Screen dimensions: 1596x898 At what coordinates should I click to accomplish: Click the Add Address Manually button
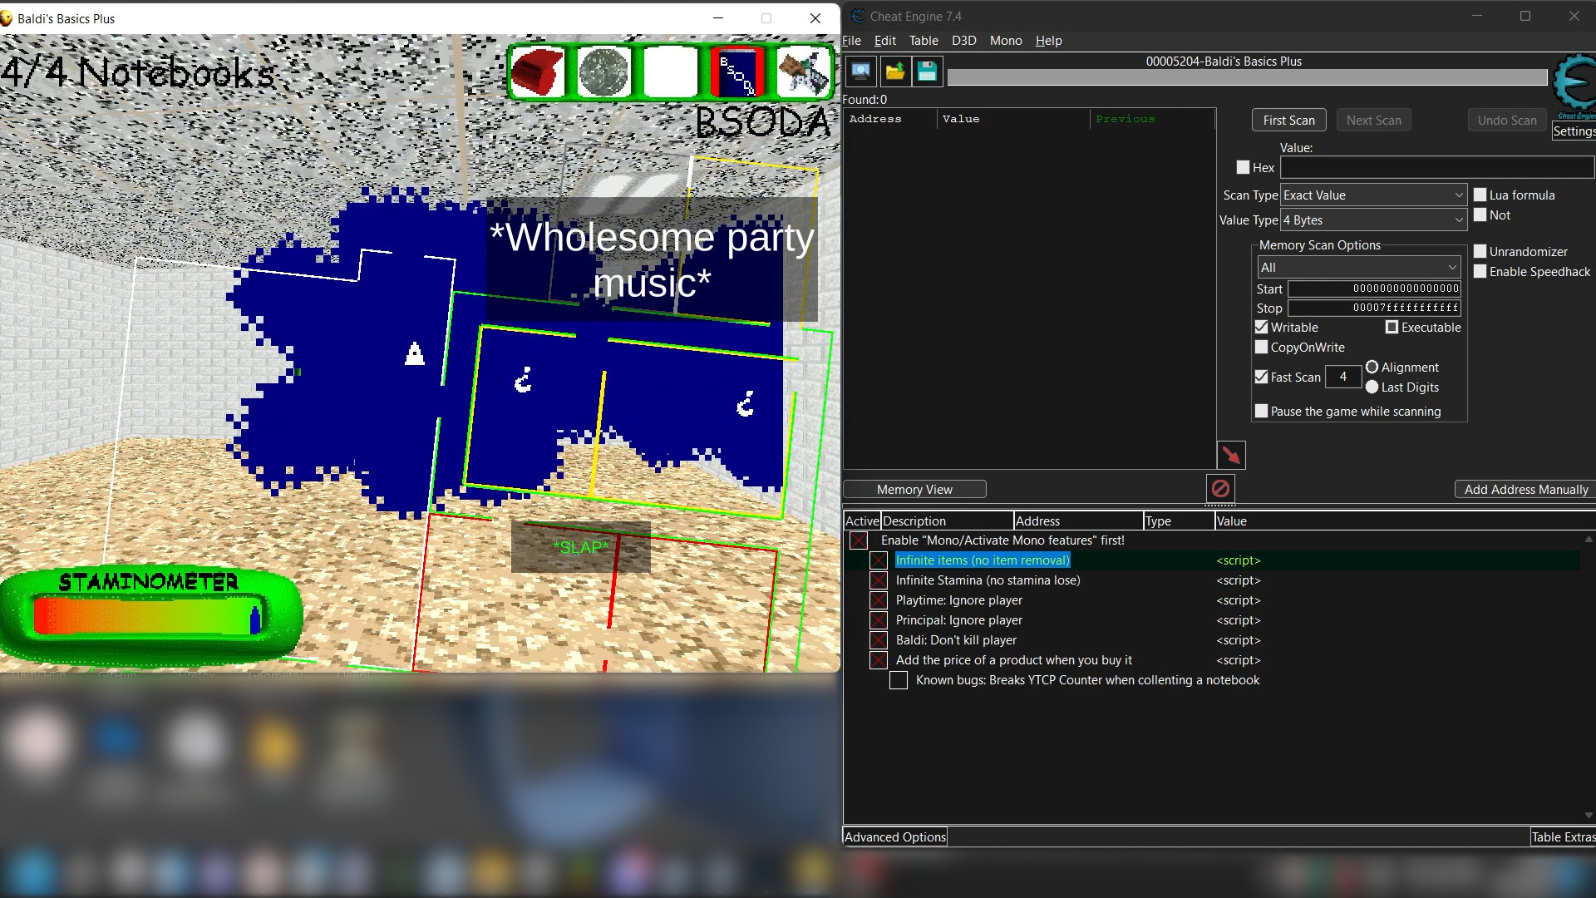tap(1527, 489)
